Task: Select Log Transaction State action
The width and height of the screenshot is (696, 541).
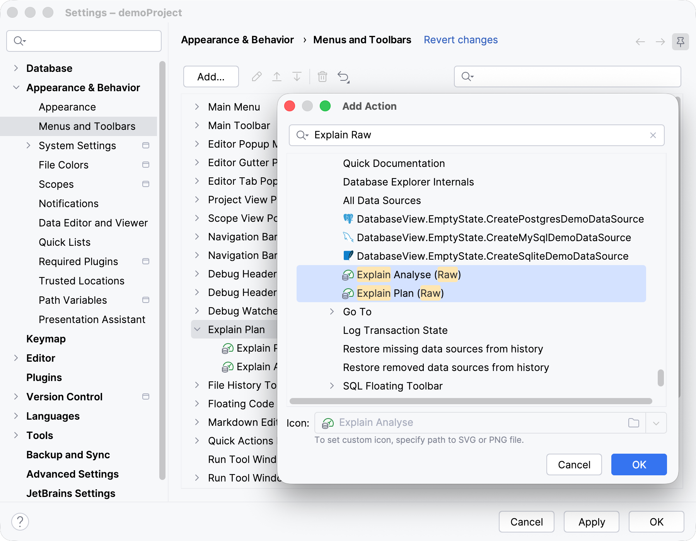Action: (395, 330)
